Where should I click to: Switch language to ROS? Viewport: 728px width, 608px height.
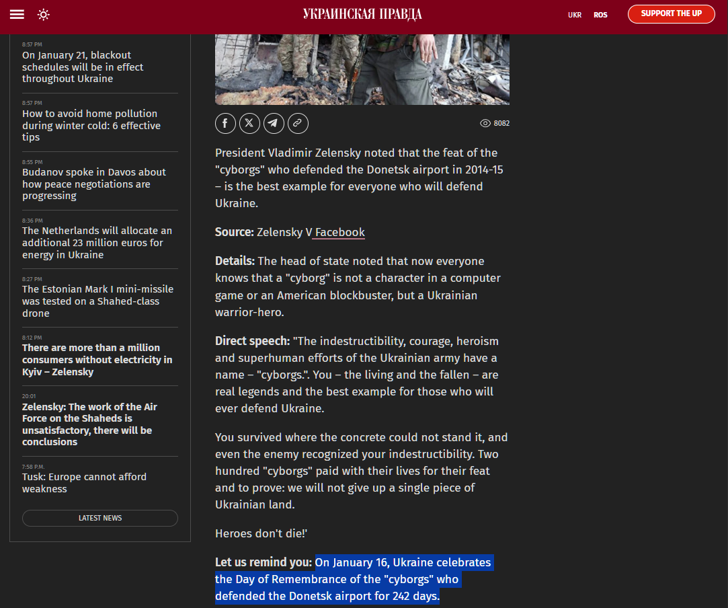pyautogui.click(x=600, y=15)
